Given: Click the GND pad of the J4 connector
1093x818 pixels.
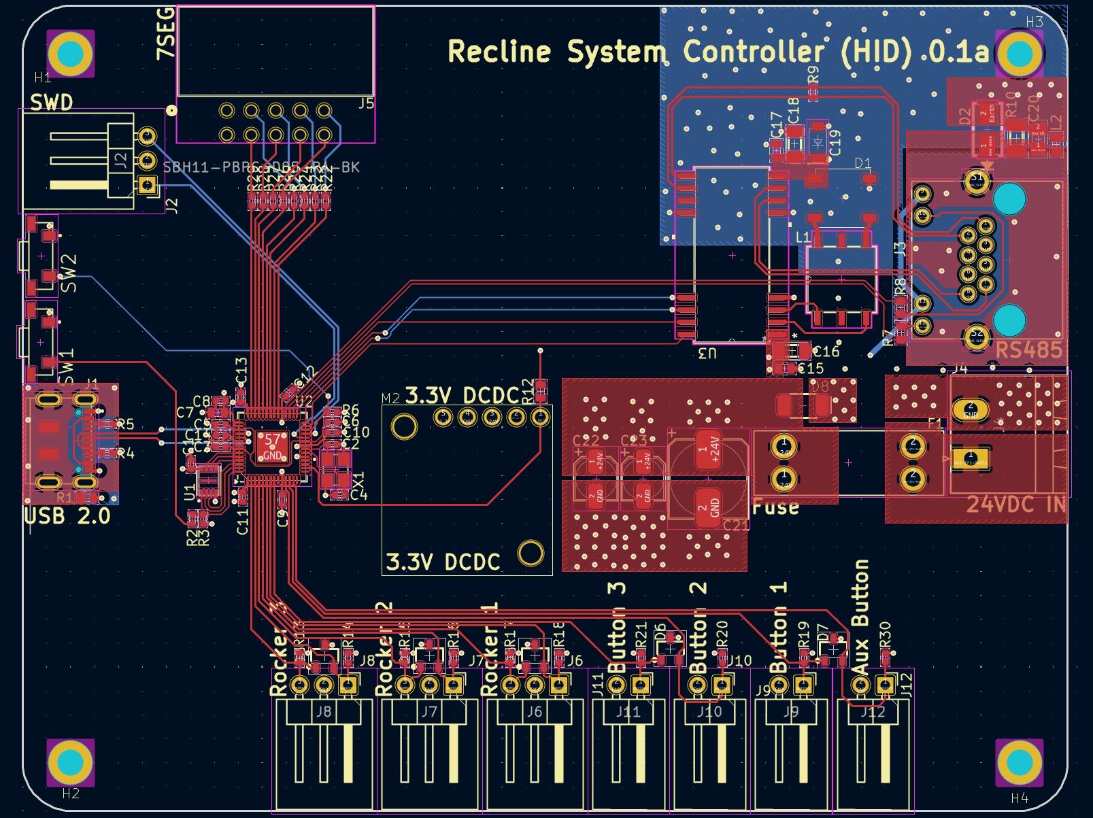Looking at the screenshot, I should (x=971, y=410).
